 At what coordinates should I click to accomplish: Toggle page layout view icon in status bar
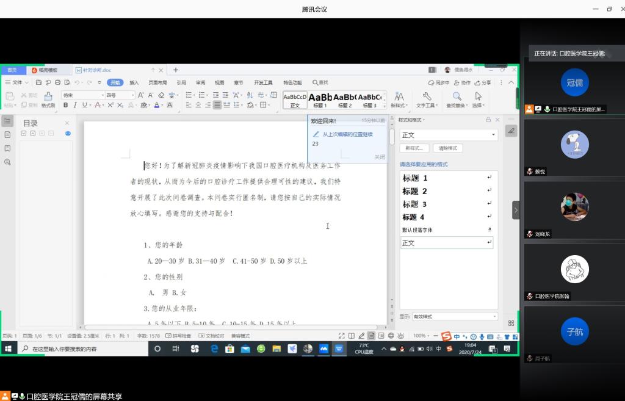372,336
